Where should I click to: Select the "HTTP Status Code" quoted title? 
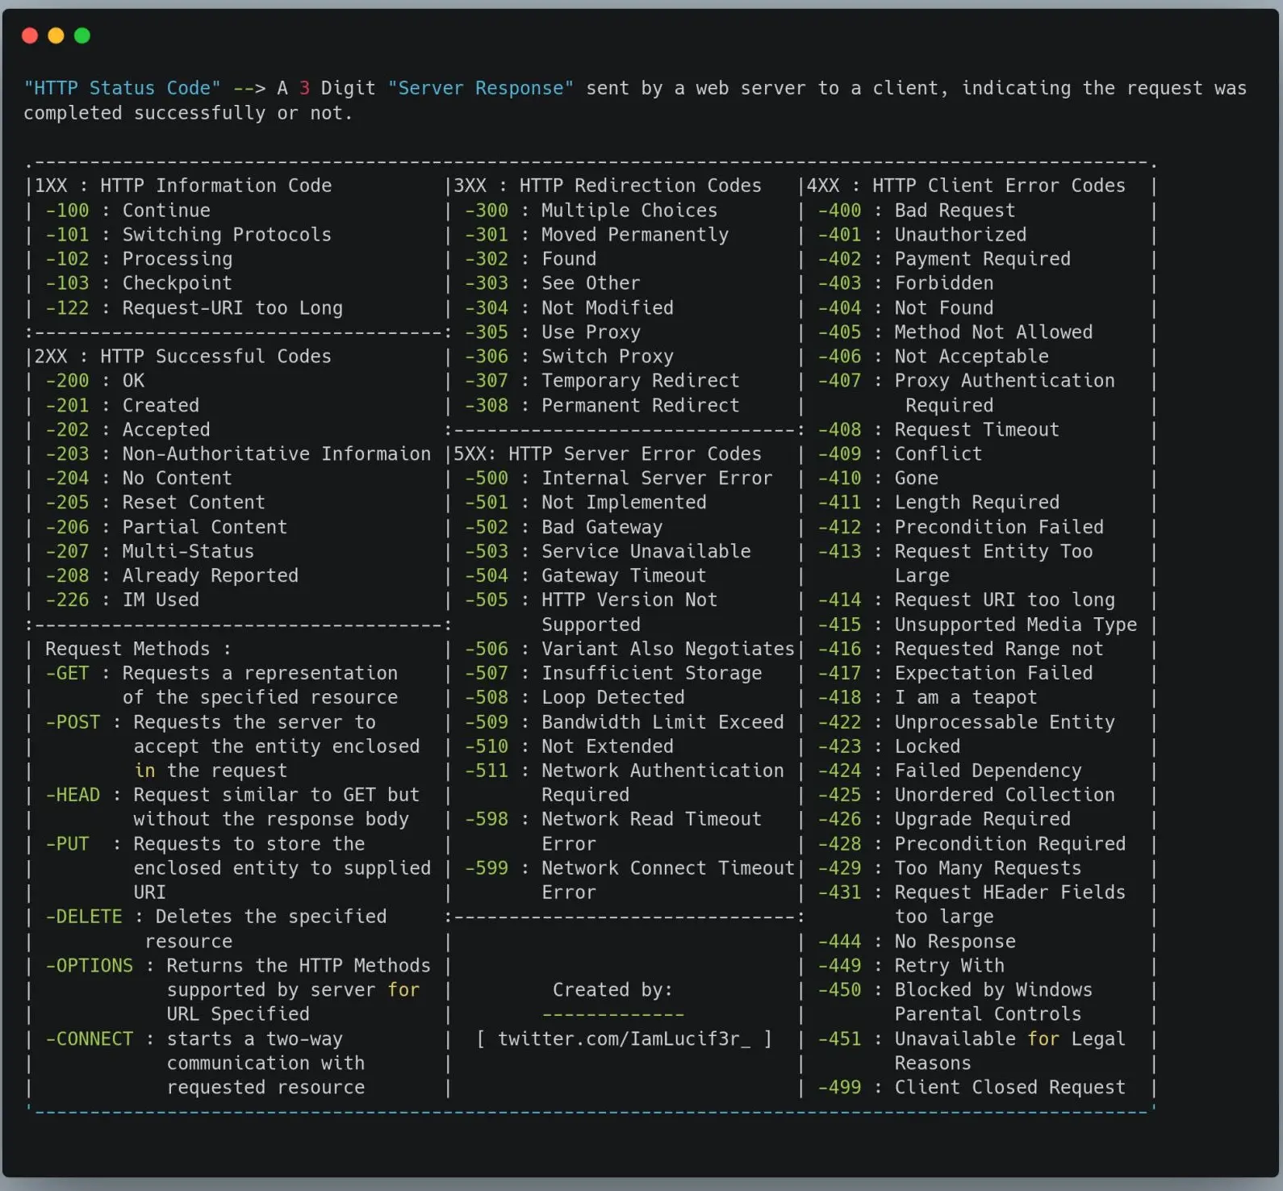point(122,88)
